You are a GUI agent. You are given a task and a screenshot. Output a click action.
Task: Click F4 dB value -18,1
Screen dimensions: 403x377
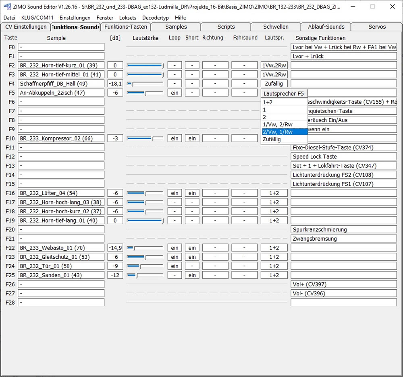115,83
